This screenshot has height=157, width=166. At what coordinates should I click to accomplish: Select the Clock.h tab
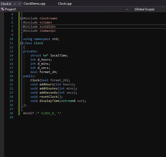click(6, 4)
